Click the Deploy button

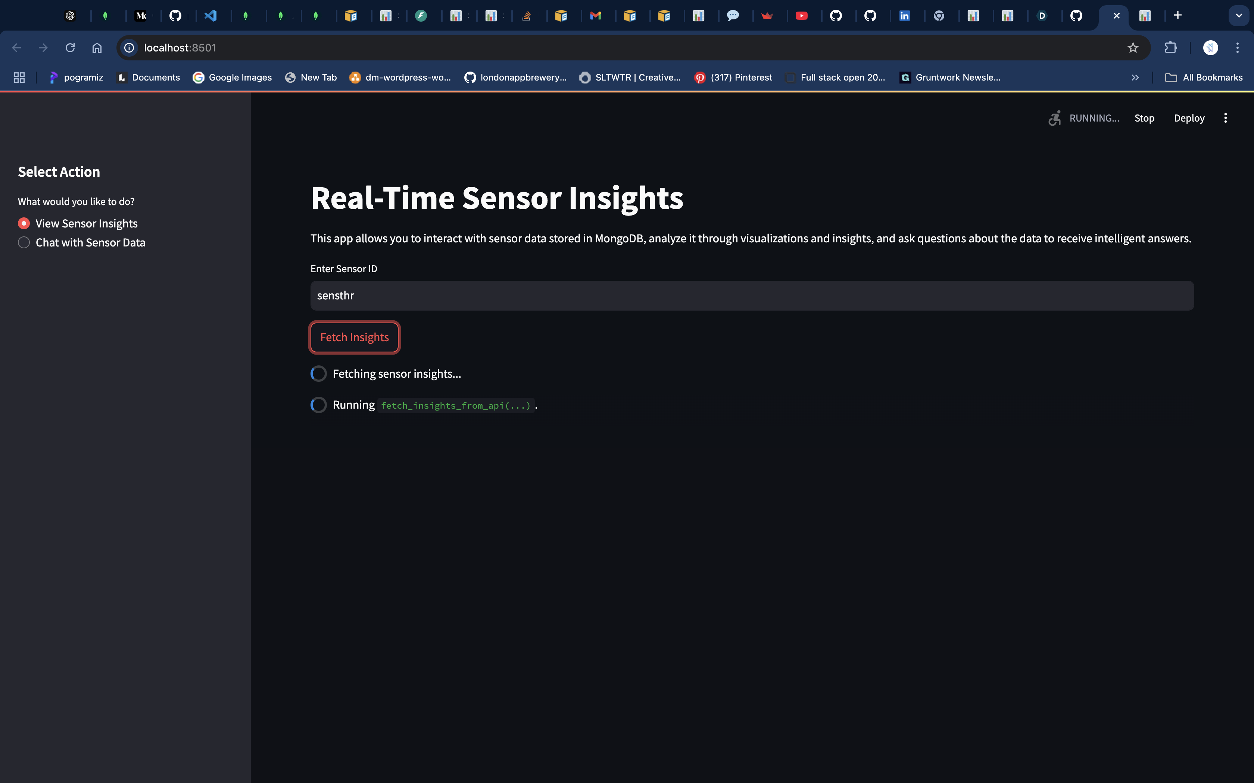click(x=1189, y=118)
